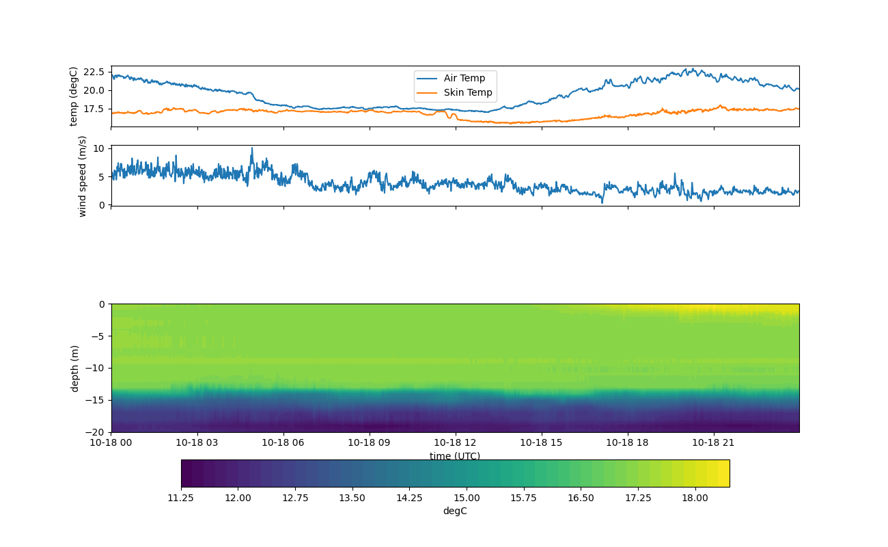Click the Air Temp legend label
Screen dimensions: 888x547
[x=464, y=78]
